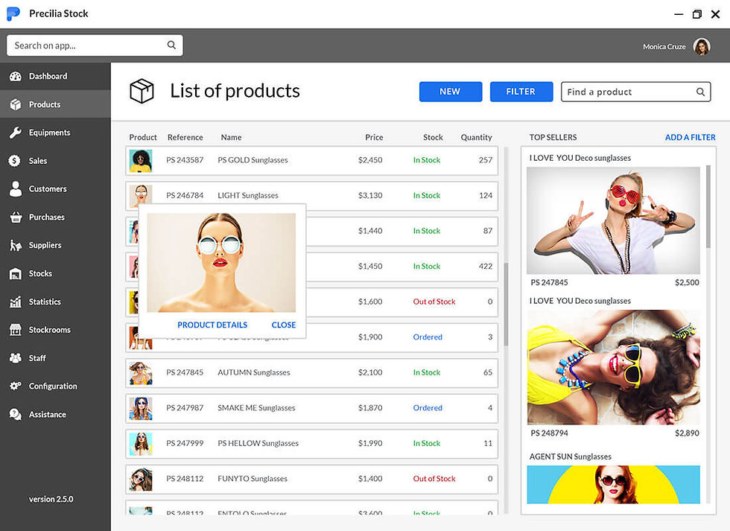Image resolution: width=730 pixels, height=531 pixels.
Task: Click the ADD A FILTER link
Action: pyautogui.click(x=690, y=137)
